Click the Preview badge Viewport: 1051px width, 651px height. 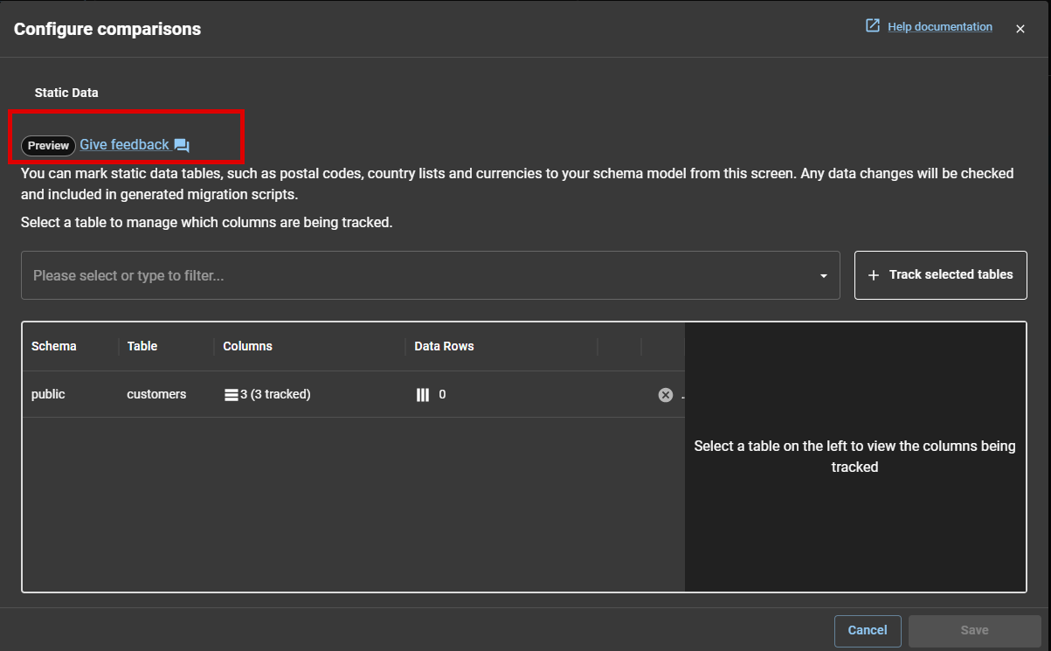click(48, 146)
